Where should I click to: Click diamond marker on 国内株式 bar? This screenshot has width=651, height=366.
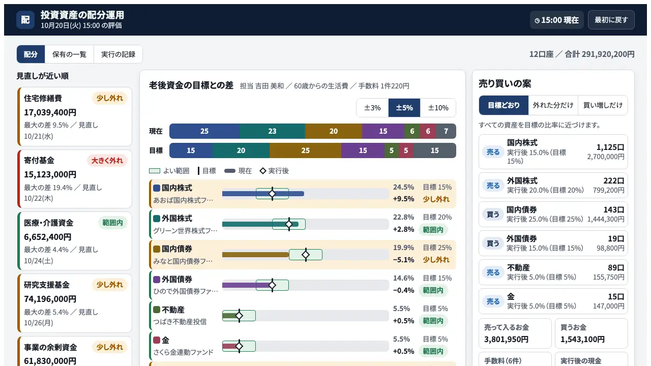tap(272, 194)
